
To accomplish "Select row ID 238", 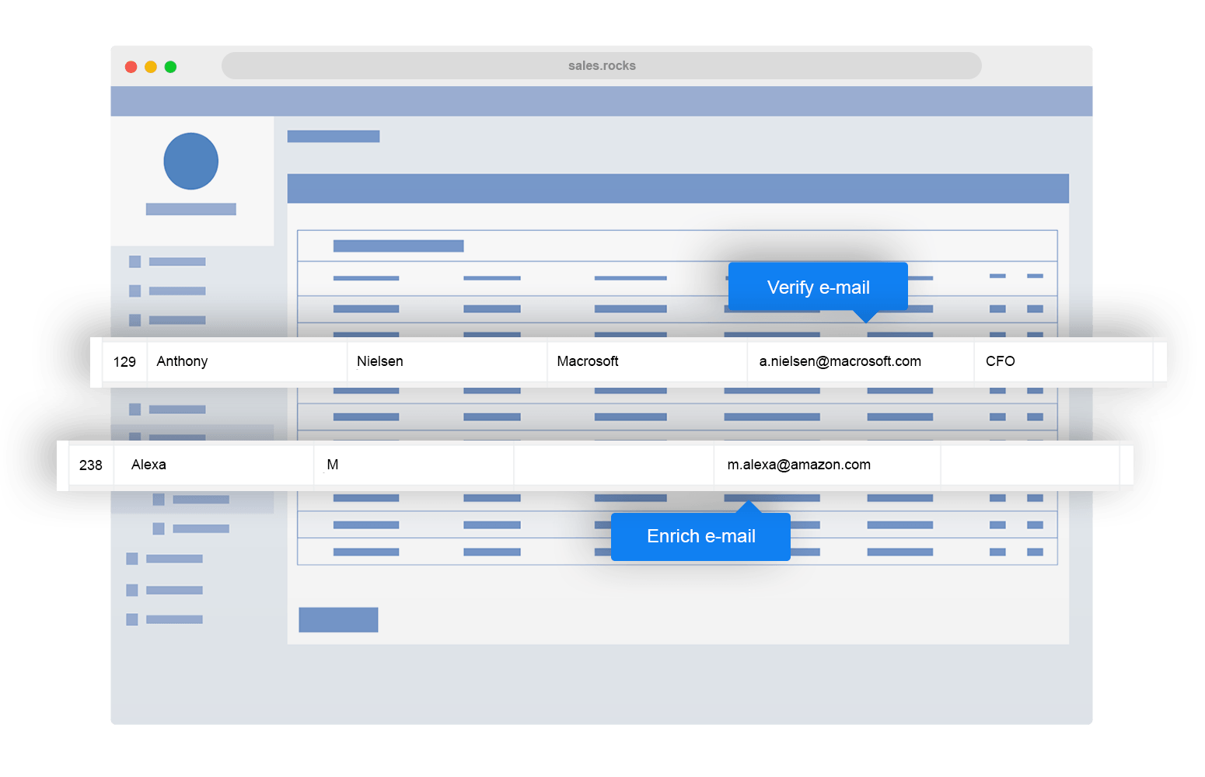I will (x=91, y=465).
